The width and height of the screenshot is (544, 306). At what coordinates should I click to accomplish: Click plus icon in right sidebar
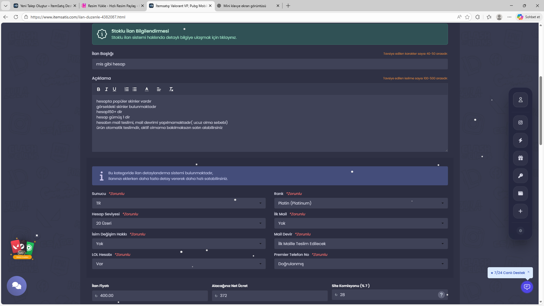tap(520, 211)
